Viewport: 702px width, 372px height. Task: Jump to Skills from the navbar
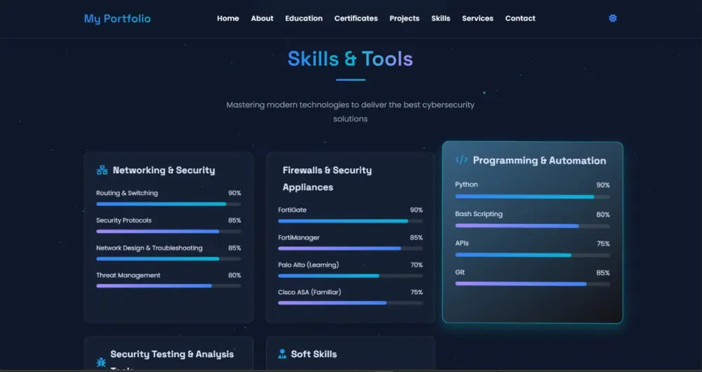441,18
